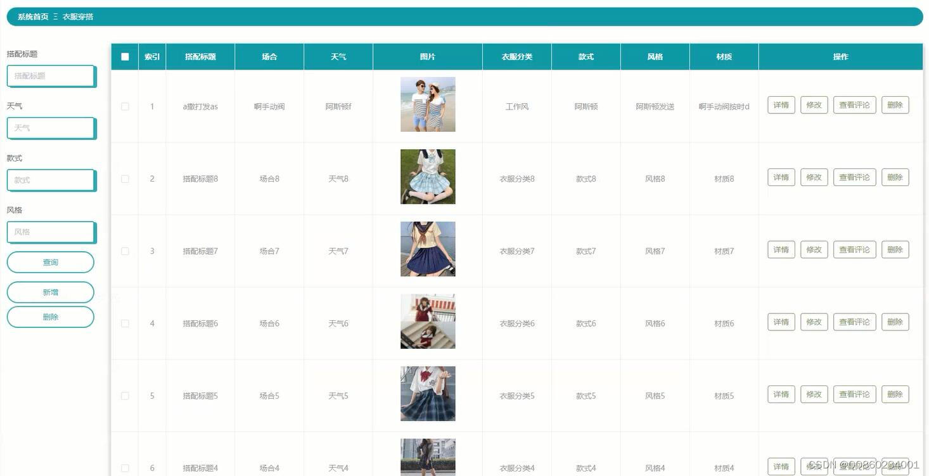Screen dimensions: 929x476
Task: Click the 搭配标题 search input field
Action: [51, 76]
